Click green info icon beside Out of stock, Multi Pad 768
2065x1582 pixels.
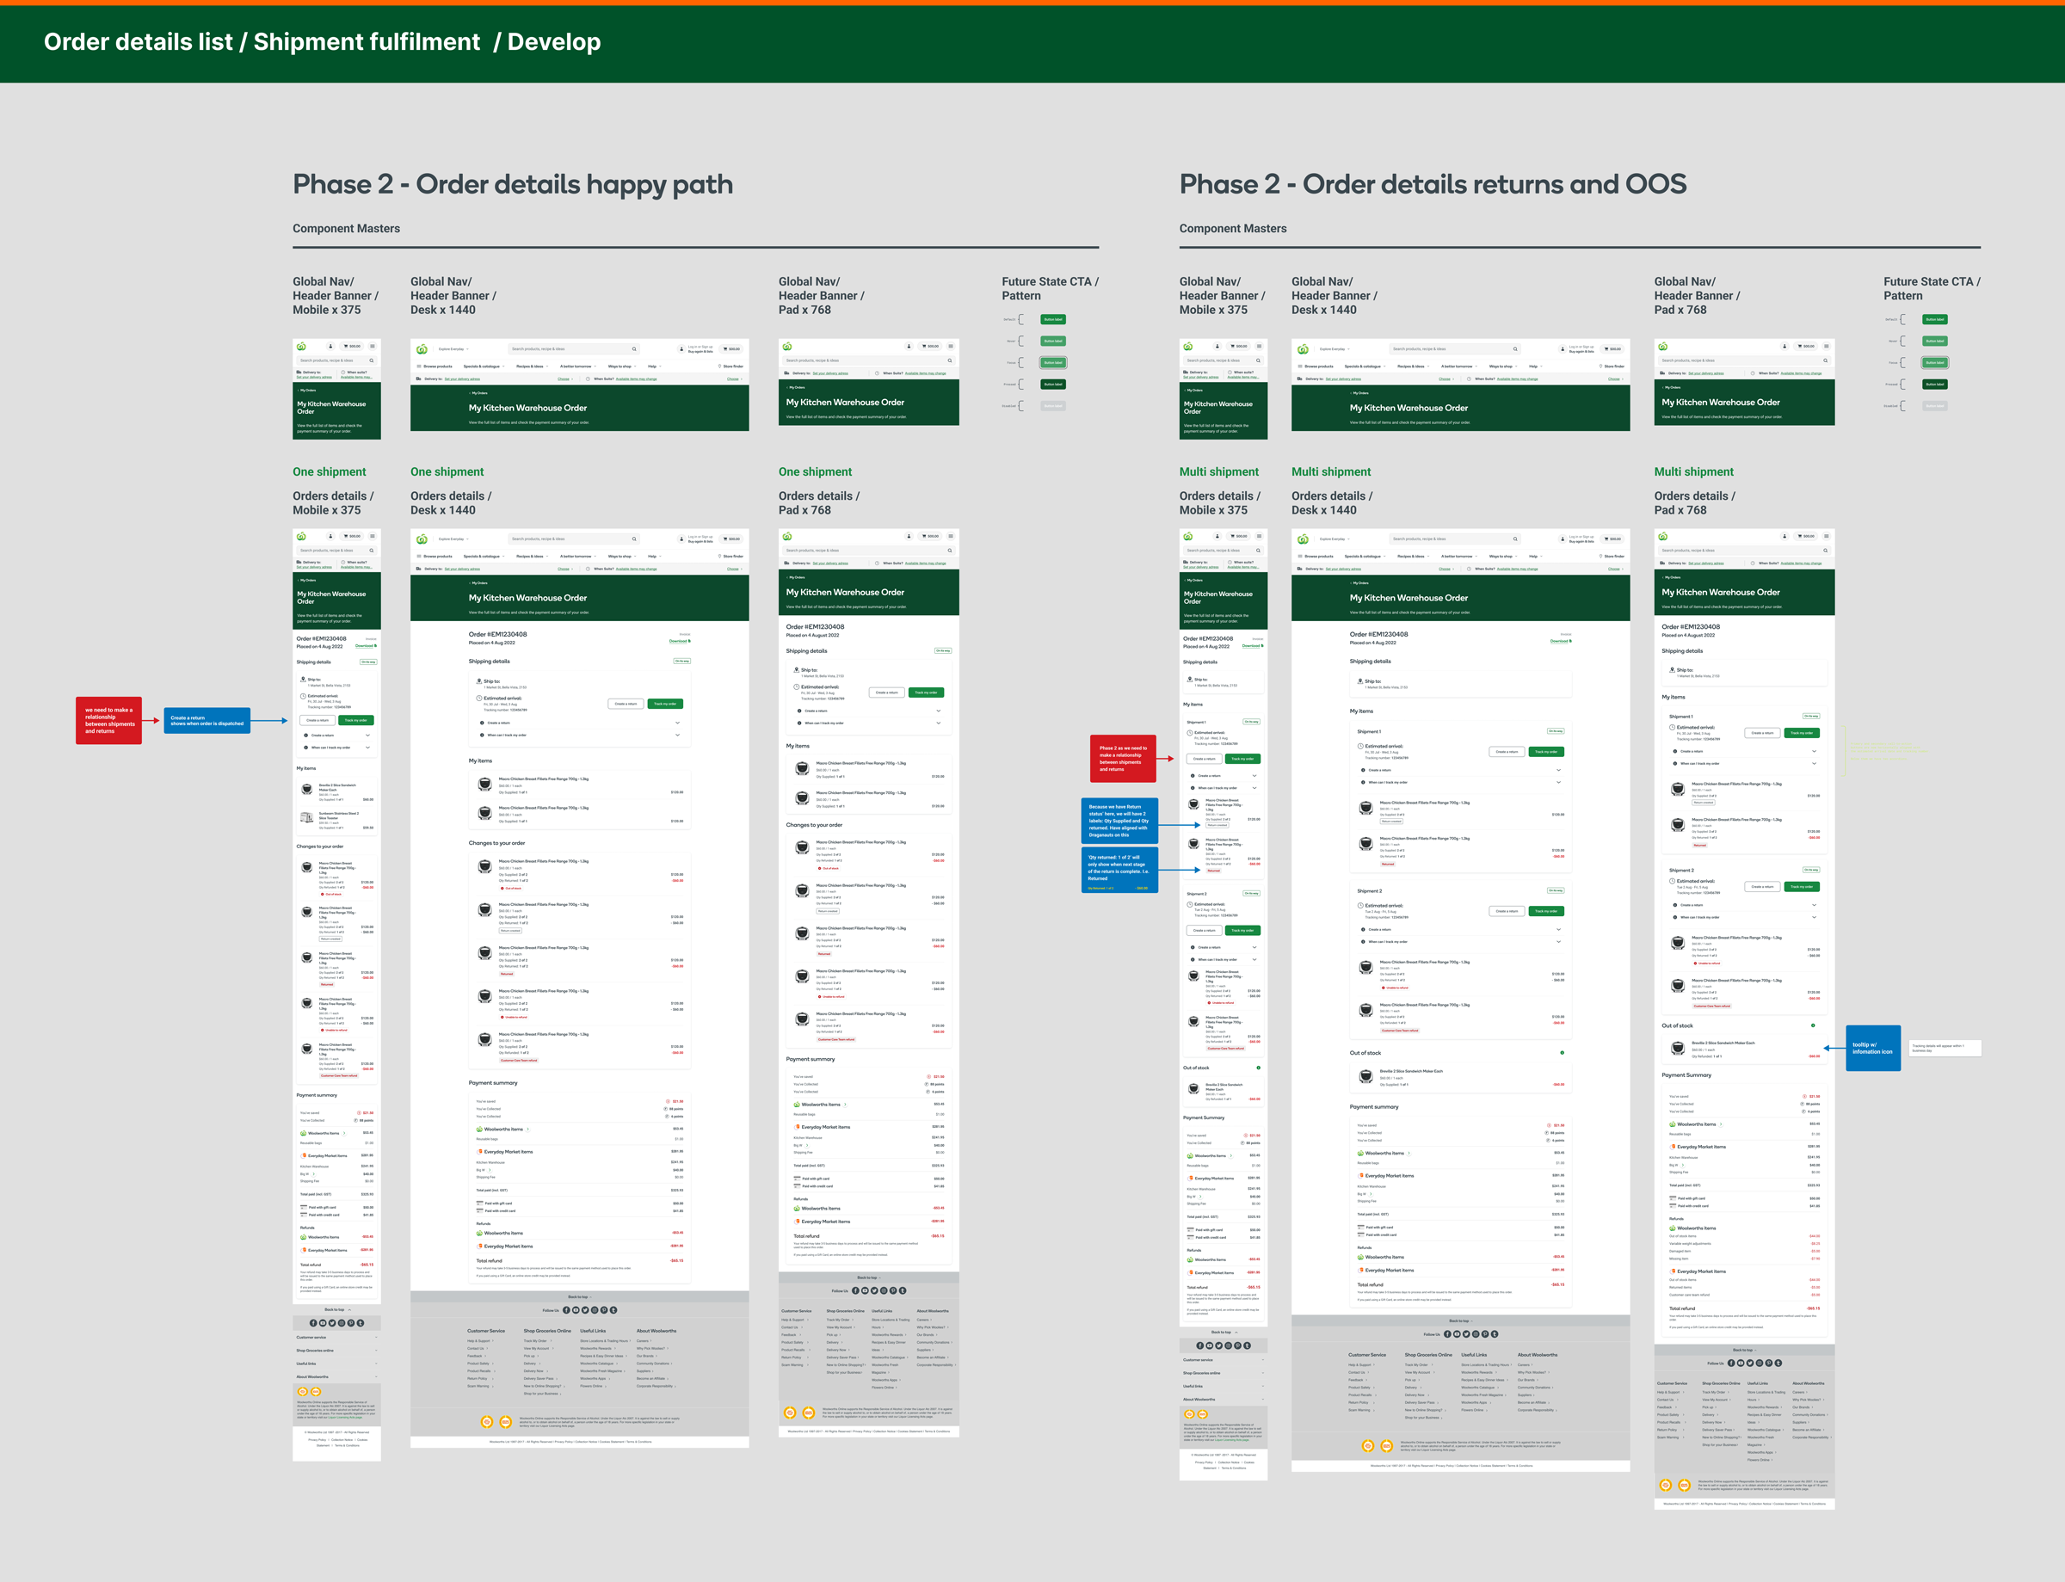coord(1813,1025)
